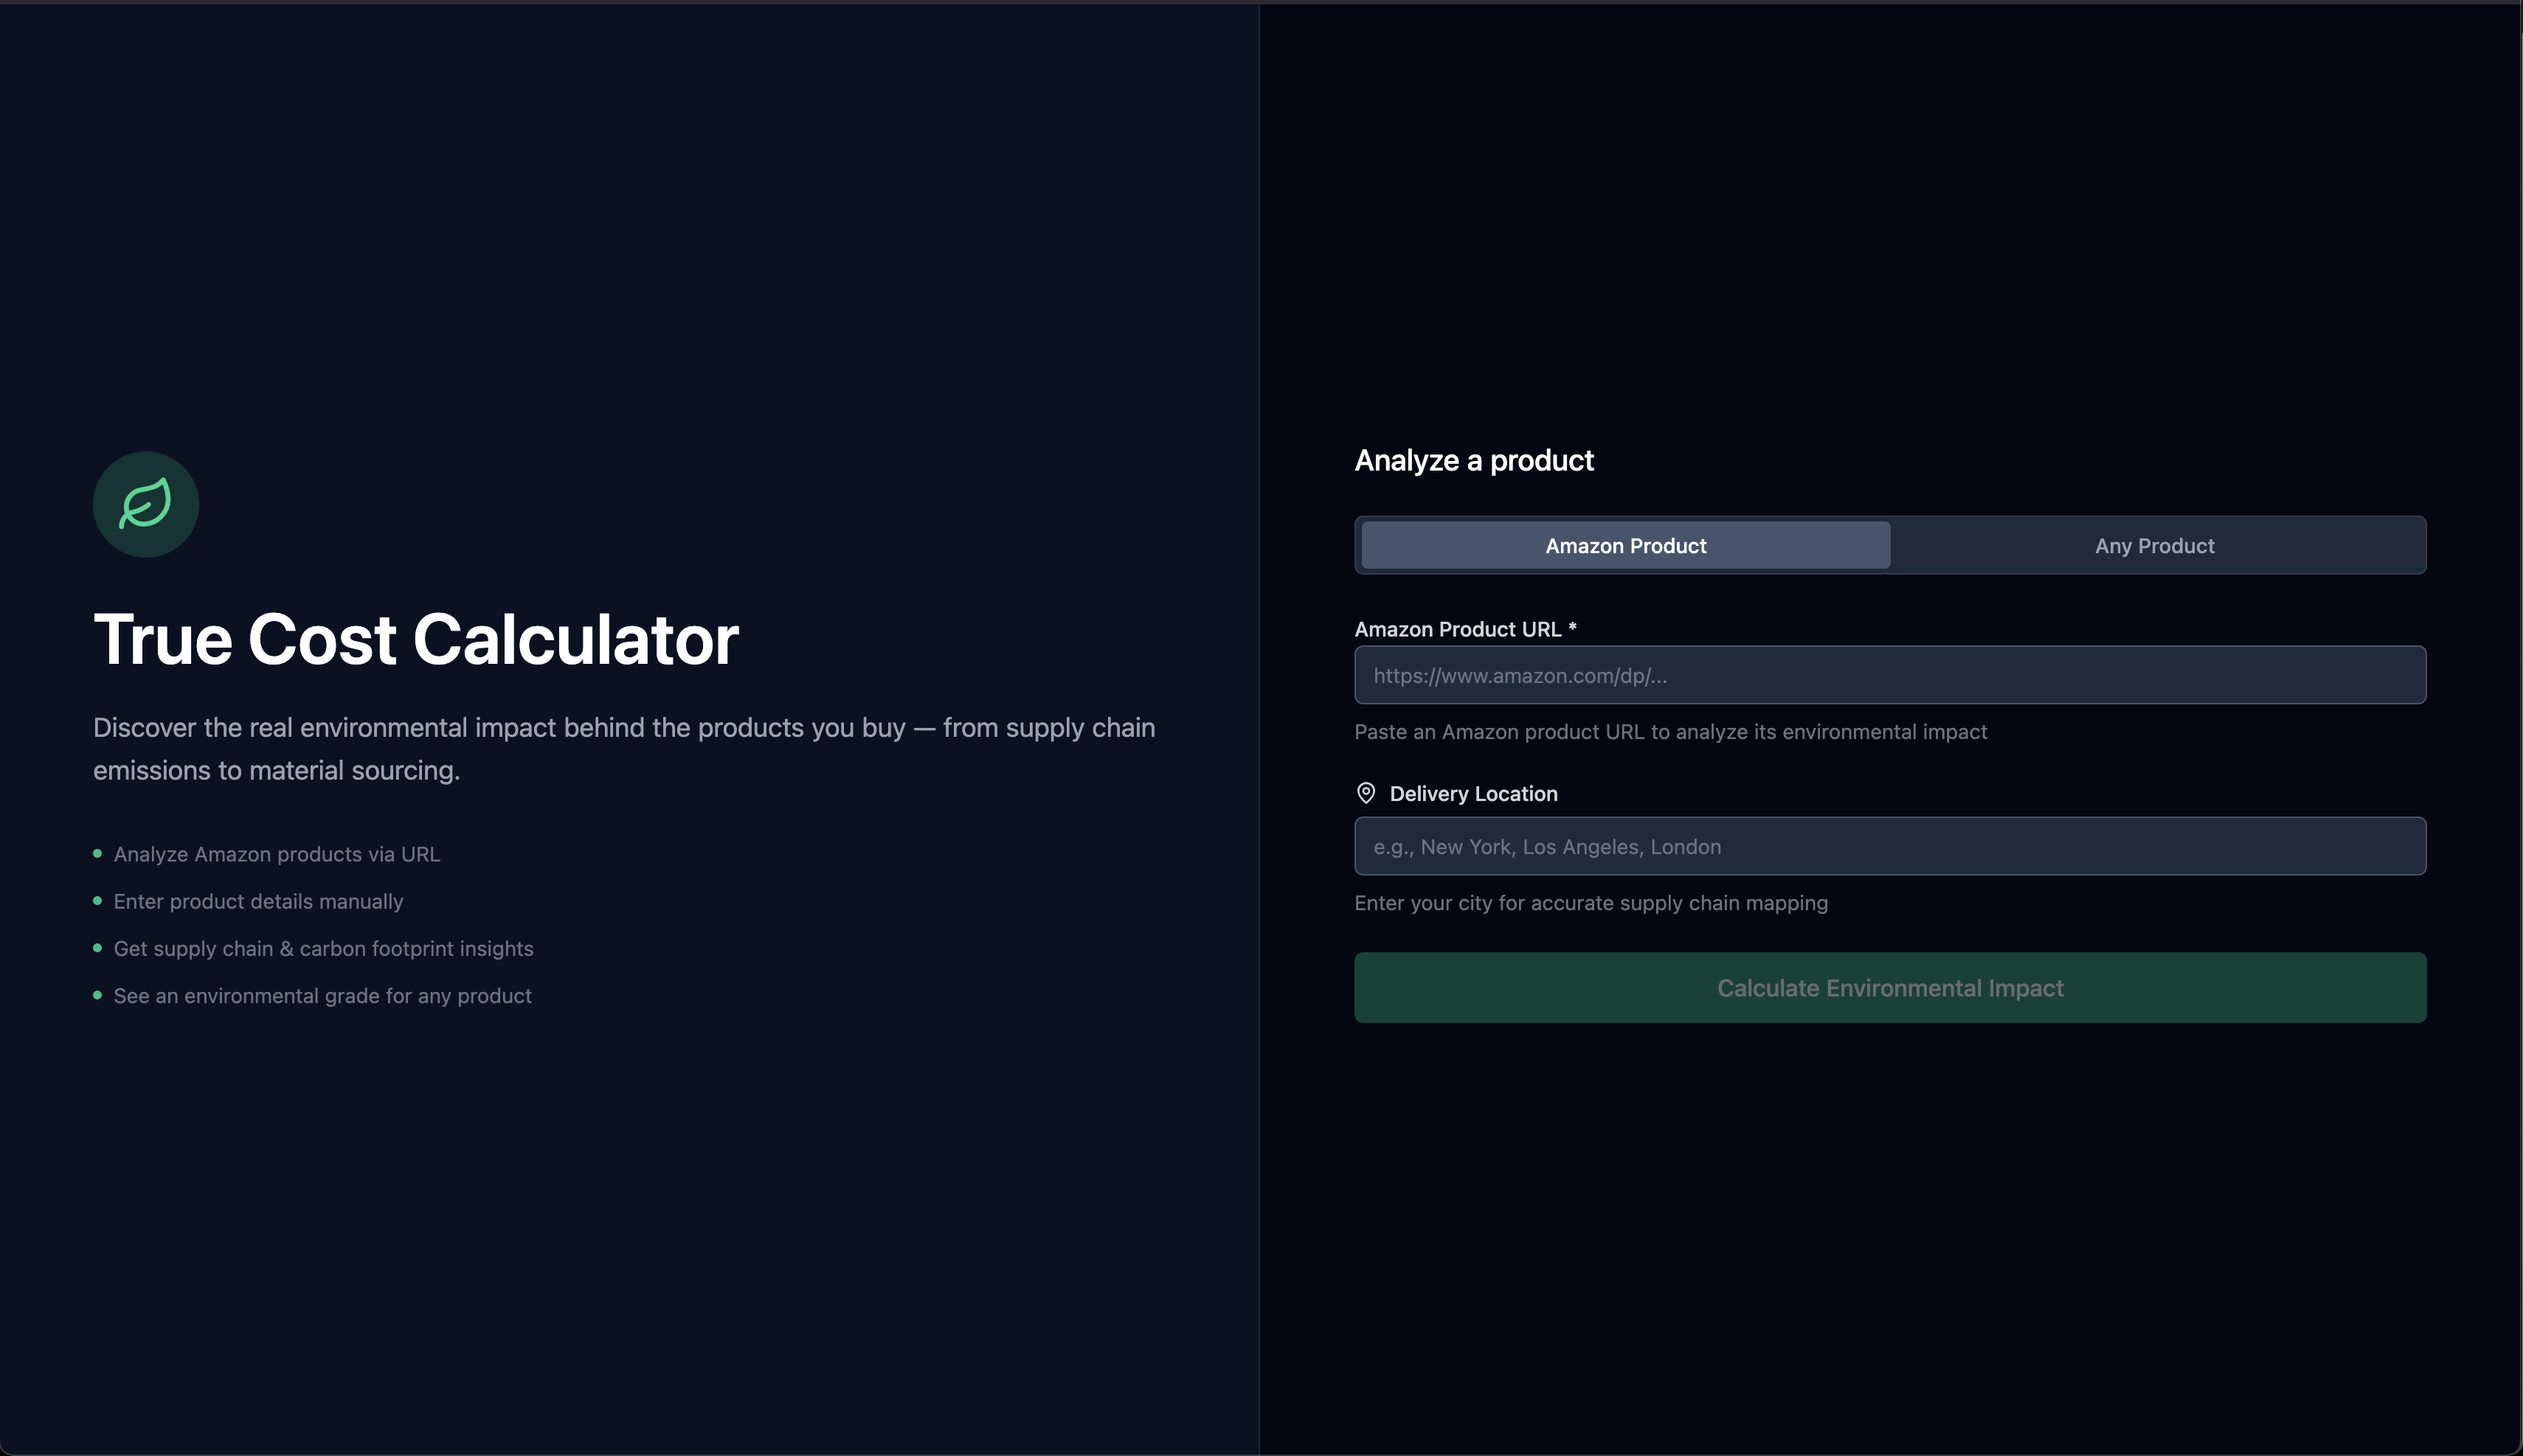The height and width of the screenshot is (1456, 2523).
Task: Click 'See an environmental grade for any product'
Action: coord(322,996)
